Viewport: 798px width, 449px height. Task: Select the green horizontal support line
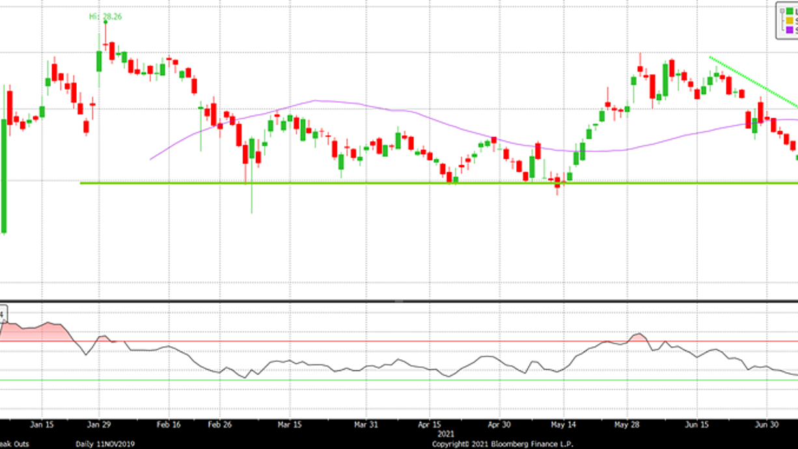tap(439, 183)
